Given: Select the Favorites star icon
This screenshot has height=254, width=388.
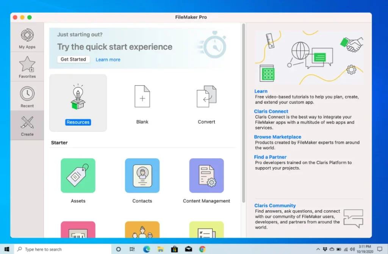Looking at the screenshot, I should 27,65.
